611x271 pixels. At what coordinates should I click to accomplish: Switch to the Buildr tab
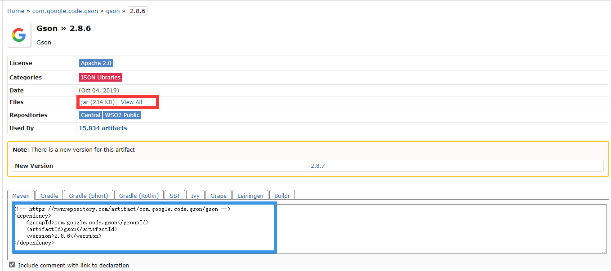click(x=282, y=196)
